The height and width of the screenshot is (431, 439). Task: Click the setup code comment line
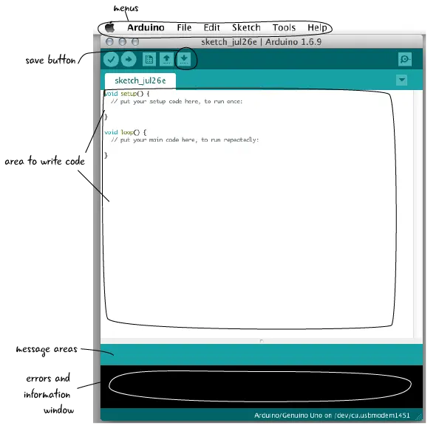177,101
